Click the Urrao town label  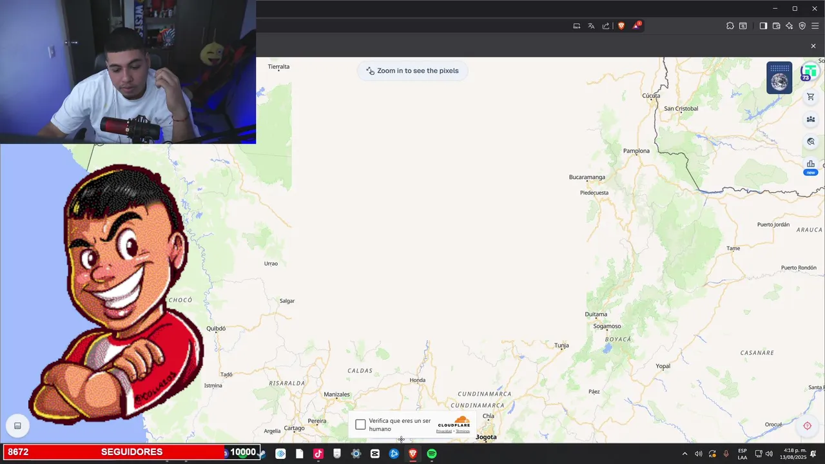point(271,264)
